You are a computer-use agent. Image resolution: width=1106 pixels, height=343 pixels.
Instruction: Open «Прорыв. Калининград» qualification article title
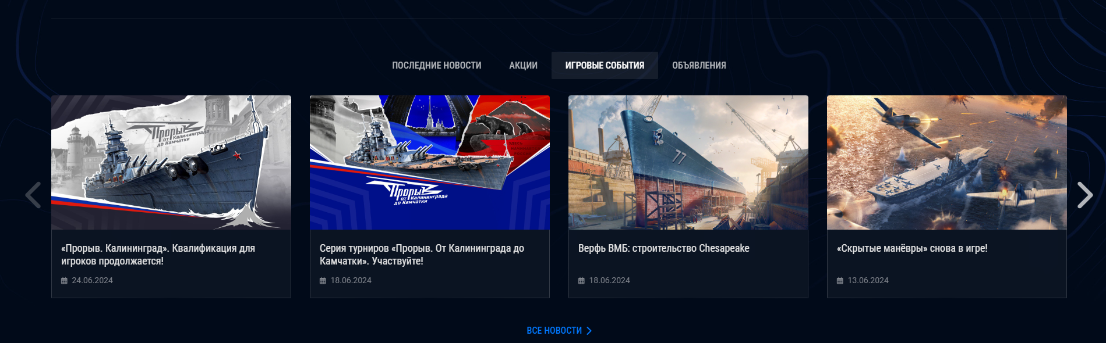click(158, 255)
